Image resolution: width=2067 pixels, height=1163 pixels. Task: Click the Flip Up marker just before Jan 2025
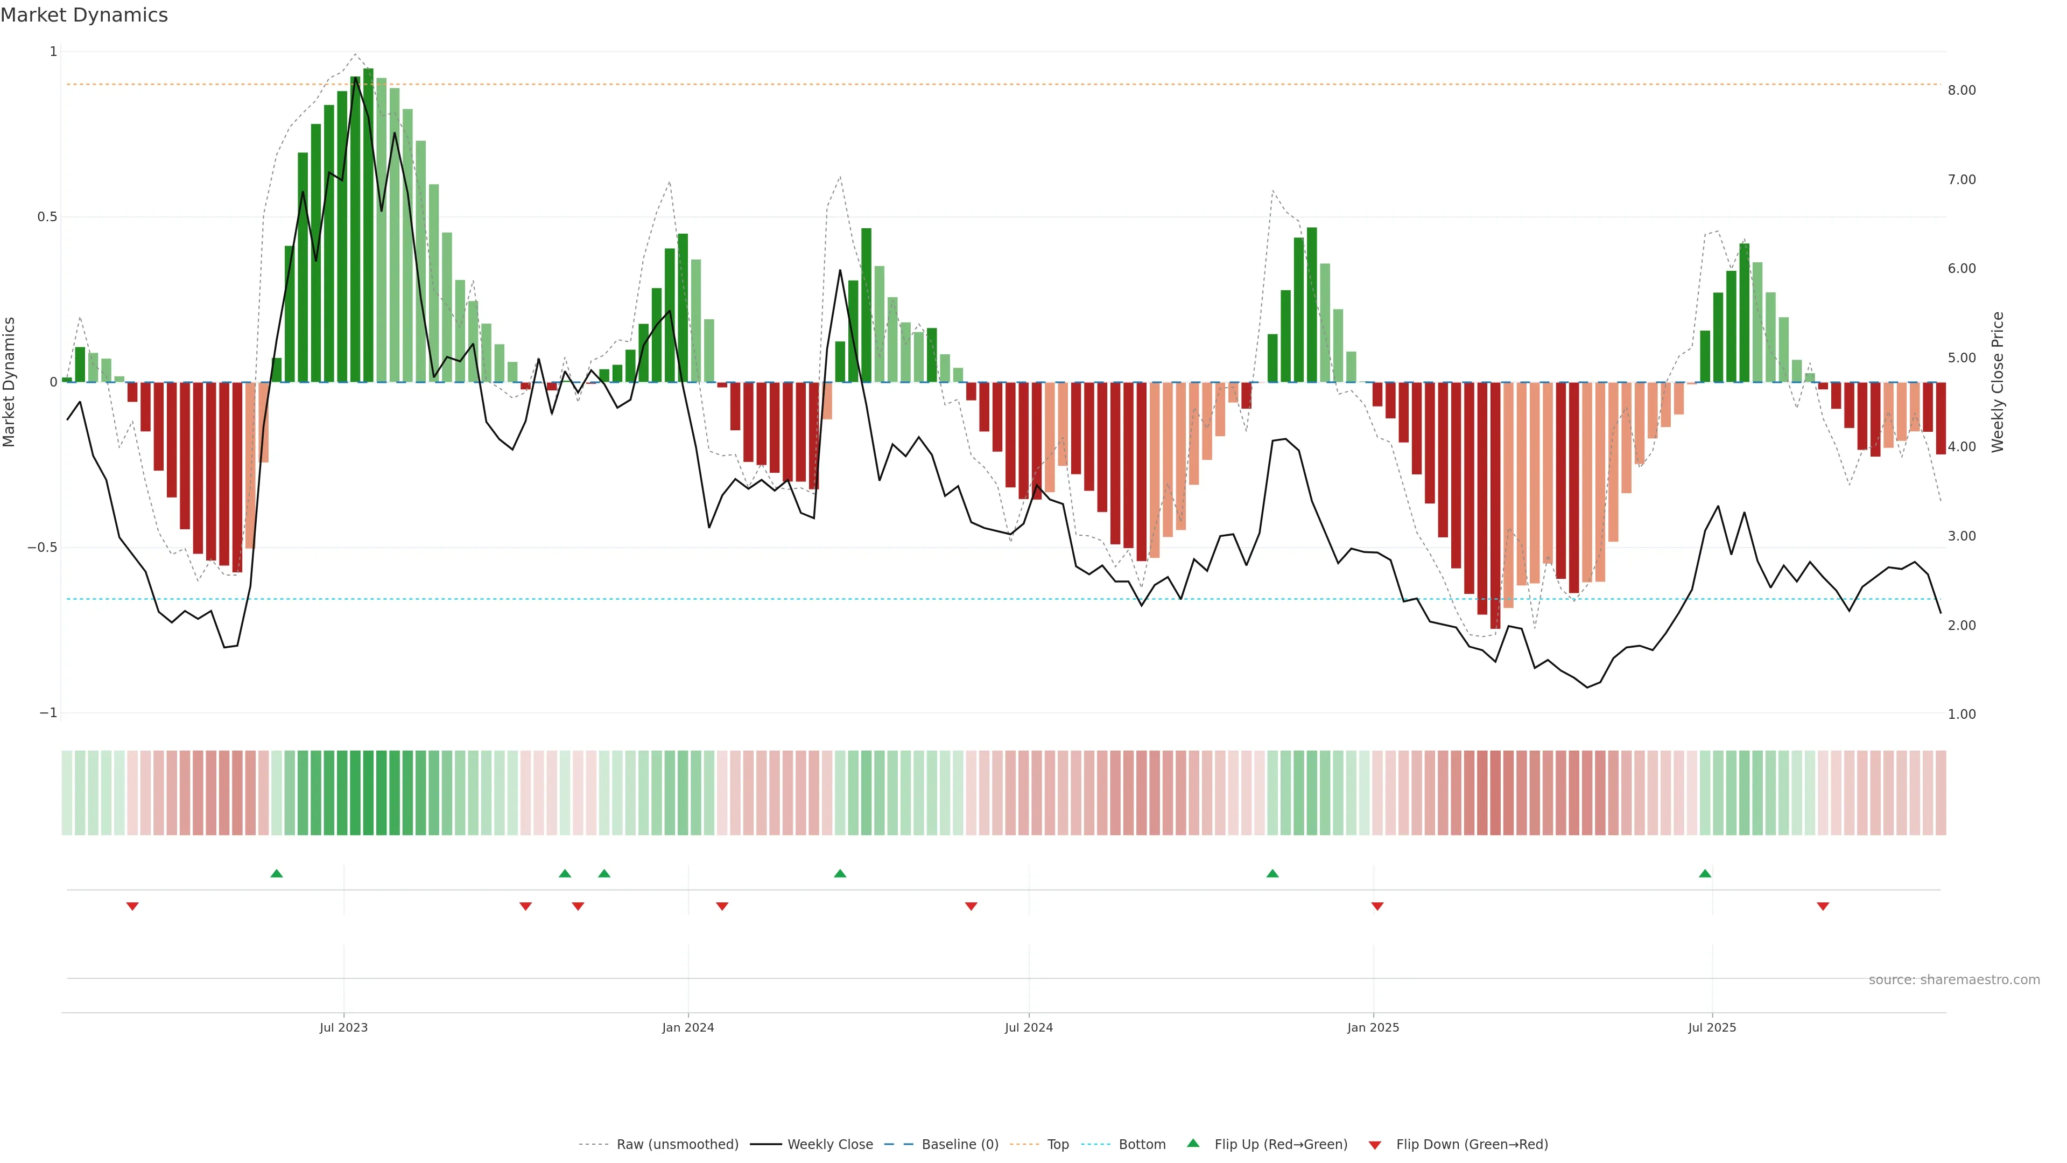coord(1272,873)
